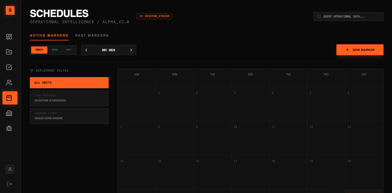Click the DEC 2025 month label

click(109, 50)
